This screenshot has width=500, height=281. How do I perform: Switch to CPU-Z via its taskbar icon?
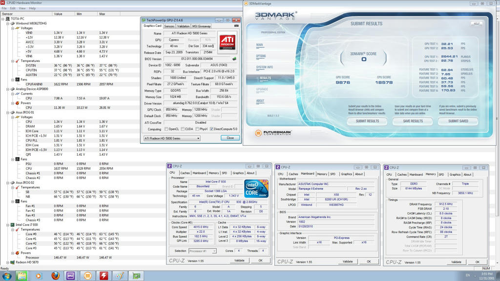pos(70,276)
